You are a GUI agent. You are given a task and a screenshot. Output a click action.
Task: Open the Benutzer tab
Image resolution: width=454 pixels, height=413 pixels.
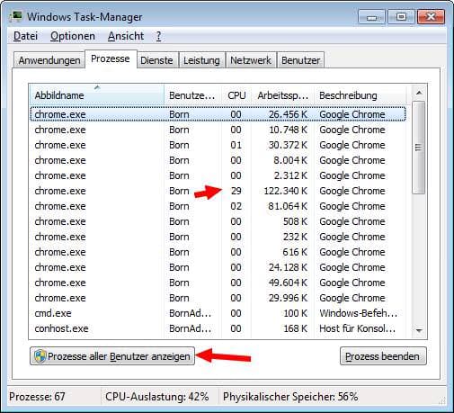tap(300, 60)
